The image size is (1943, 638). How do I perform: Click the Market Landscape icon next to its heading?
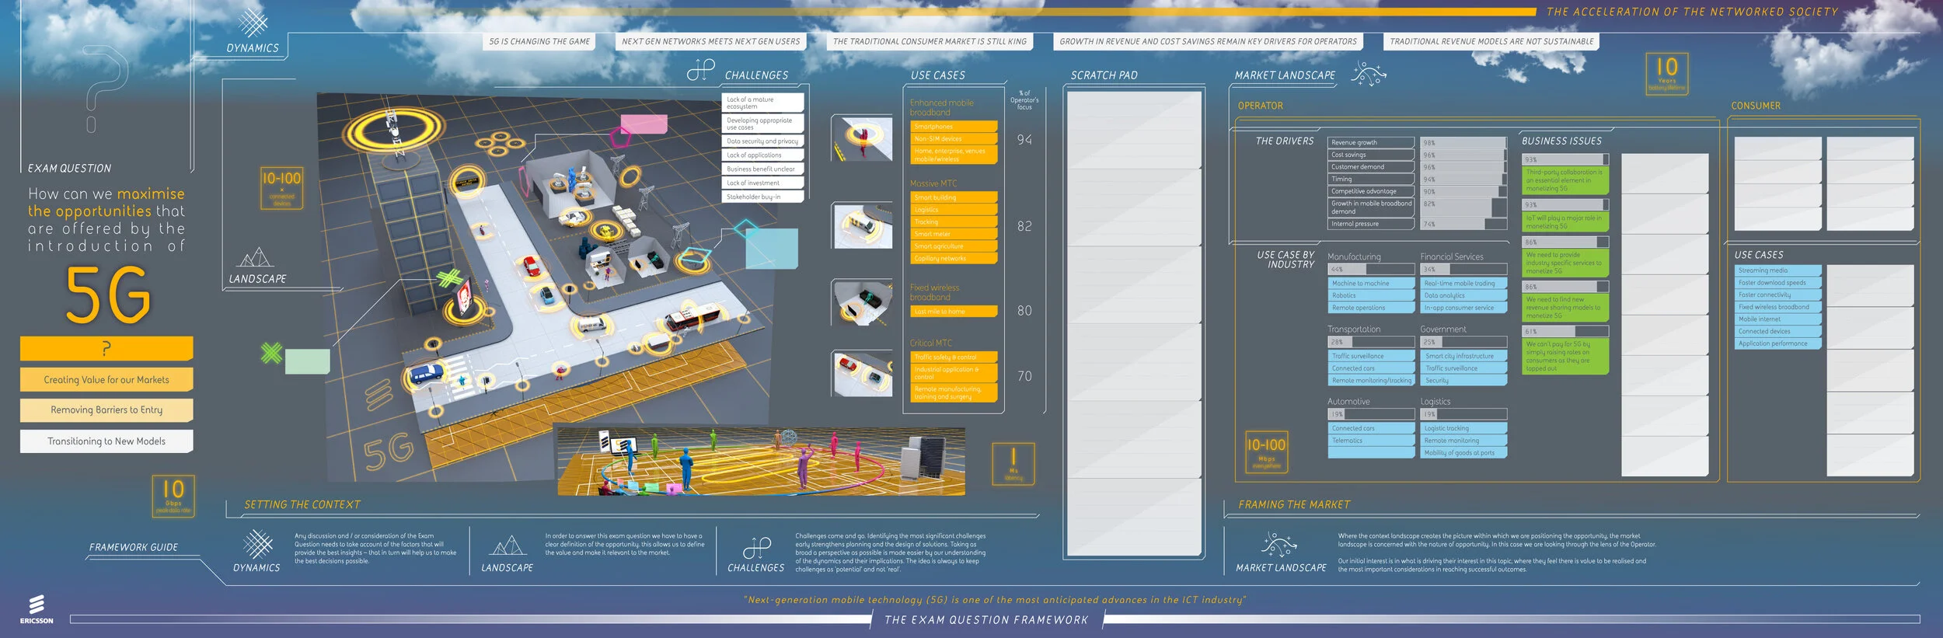(1369, 75)
